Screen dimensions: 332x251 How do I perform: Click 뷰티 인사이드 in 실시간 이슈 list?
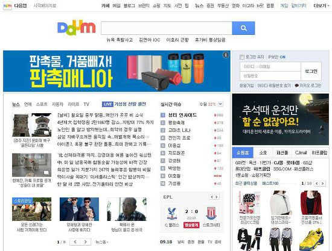coord(182,115)
